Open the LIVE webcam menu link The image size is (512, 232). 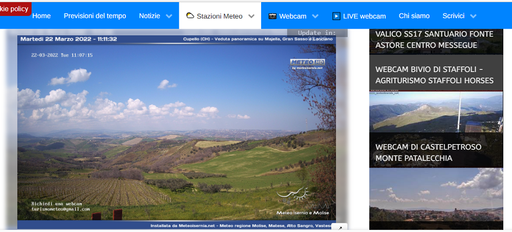(365, 16)
